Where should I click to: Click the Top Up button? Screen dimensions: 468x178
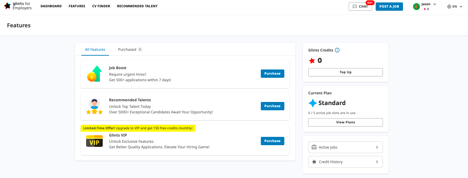click(346, 72)
